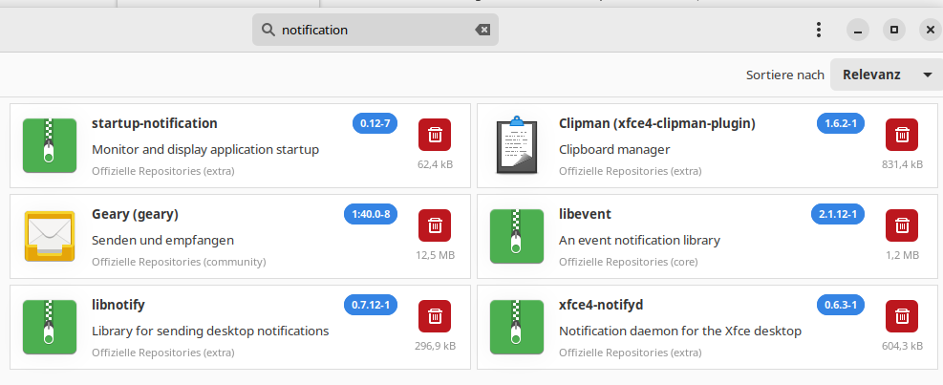Remove the startup-notification package via trash icon
The image size is (943, 385).
click(434, 135)
